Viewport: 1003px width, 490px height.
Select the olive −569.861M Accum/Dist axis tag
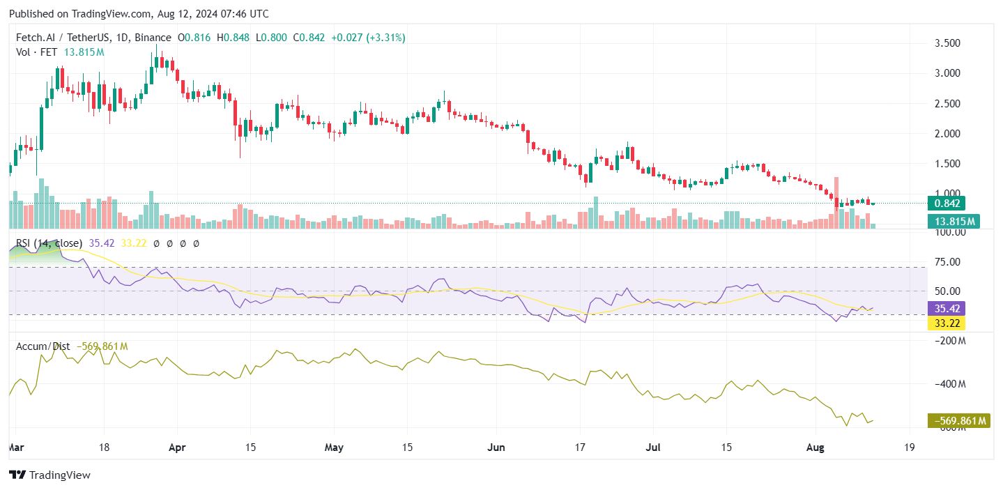pos(959,421)
